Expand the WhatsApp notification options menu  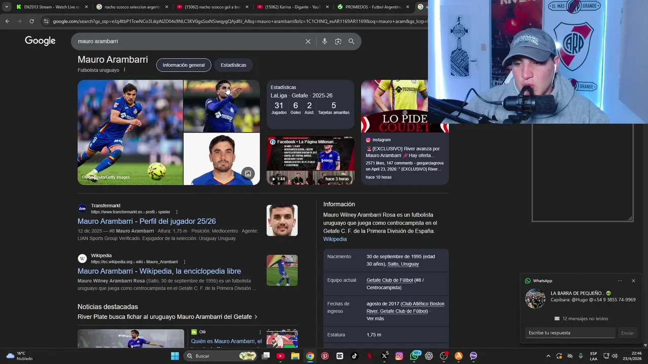pos(620,281)
